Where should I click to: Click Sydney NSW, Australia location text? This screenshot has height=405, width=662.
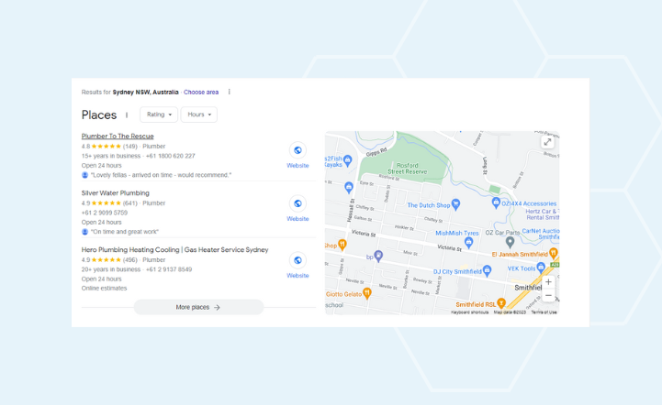tap(145, 92)
